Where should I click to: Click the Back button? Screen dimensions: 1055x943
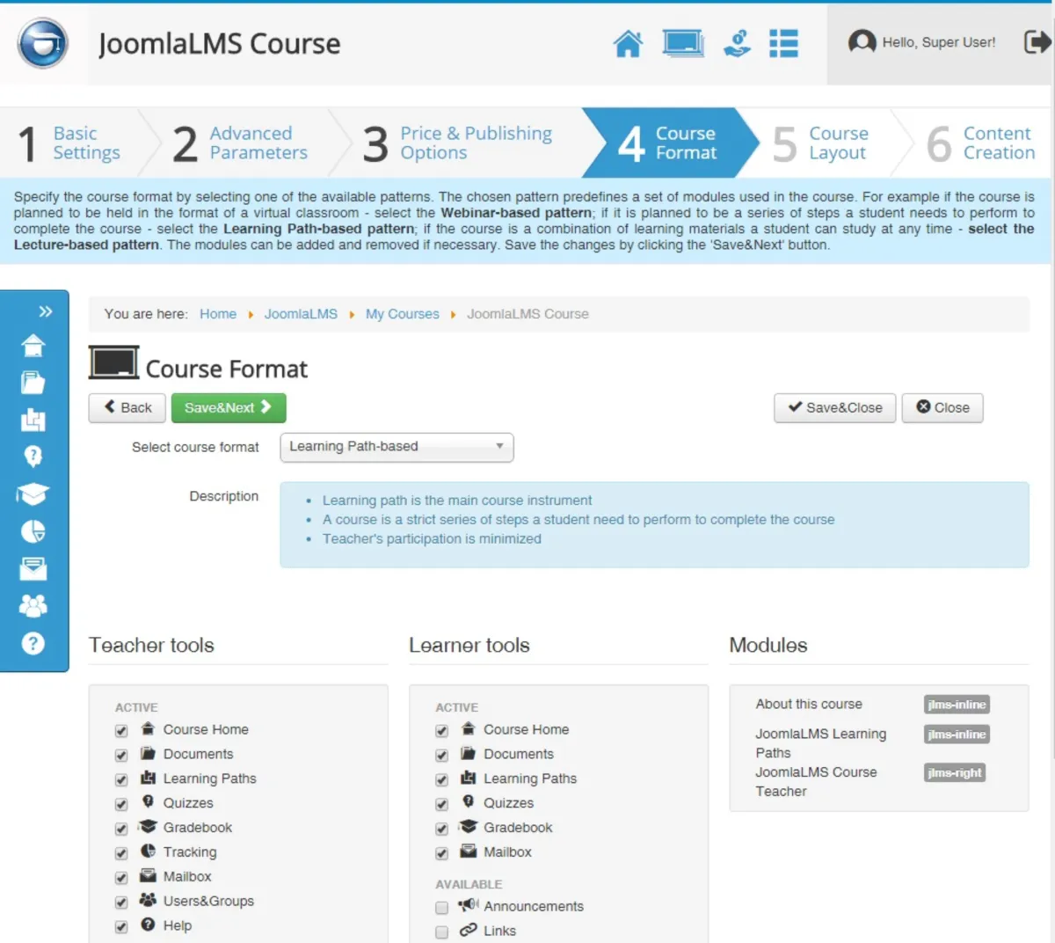click(127, 408)
